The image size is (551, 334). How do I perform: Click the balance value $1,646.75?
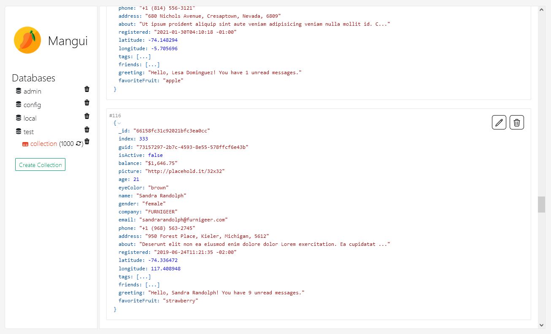[161, 163]
